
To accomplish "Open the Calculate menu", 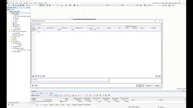I will 26,3.
